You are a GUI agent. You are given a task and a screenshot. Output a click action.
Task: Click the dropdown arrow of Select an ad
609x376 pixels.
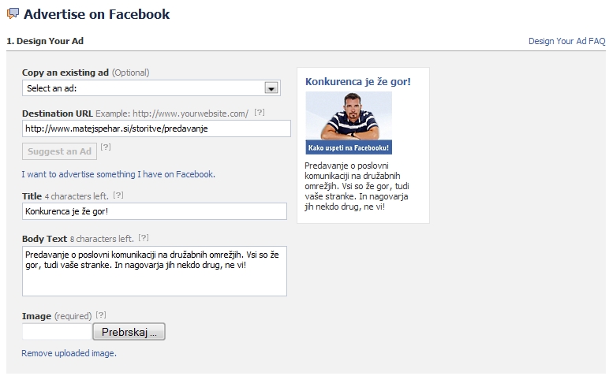pyautogui.click(x=271, y=88)
